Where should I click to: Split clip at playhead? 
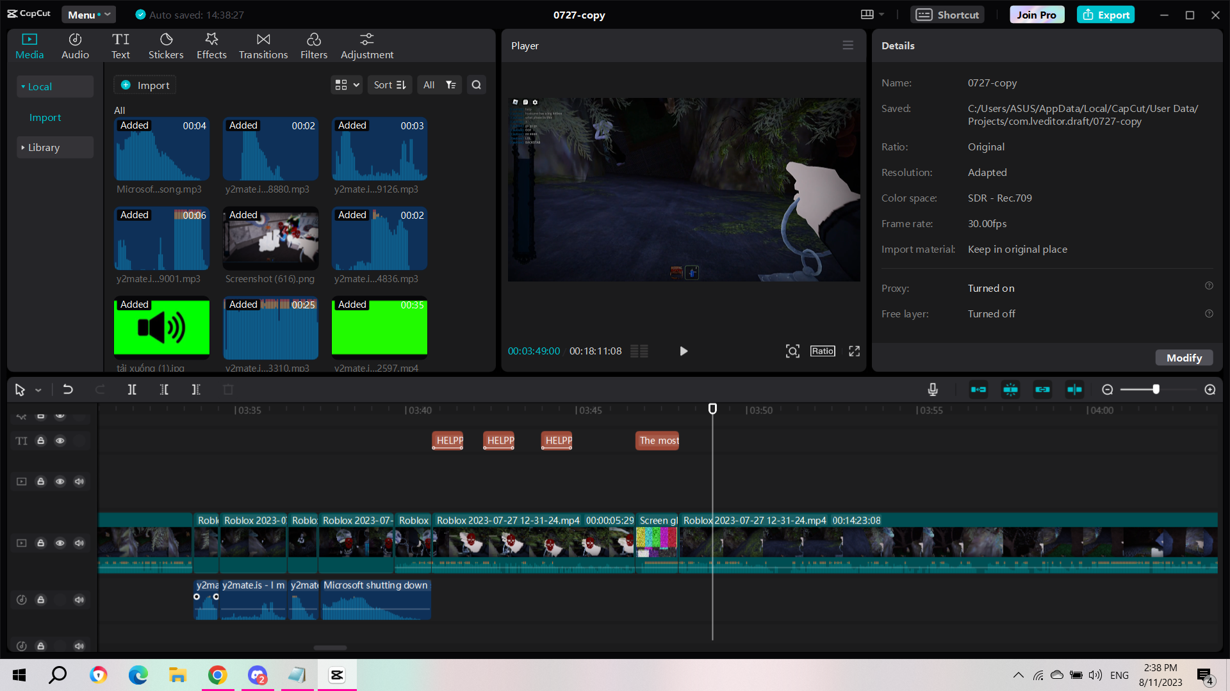(132, 390)
